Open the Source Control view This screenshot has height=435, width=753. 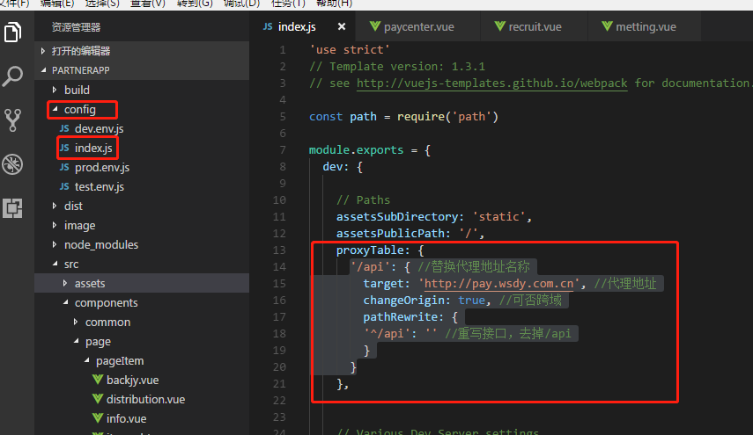pyautogui.click(x=12, y=120)
